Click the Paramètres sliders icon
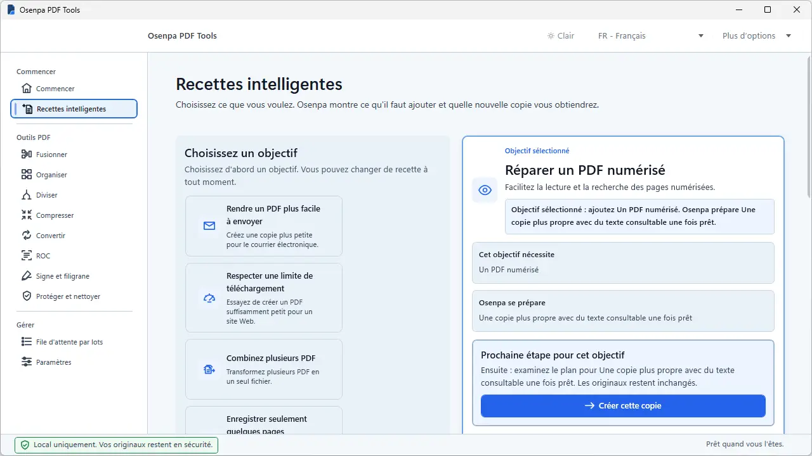 27,362
